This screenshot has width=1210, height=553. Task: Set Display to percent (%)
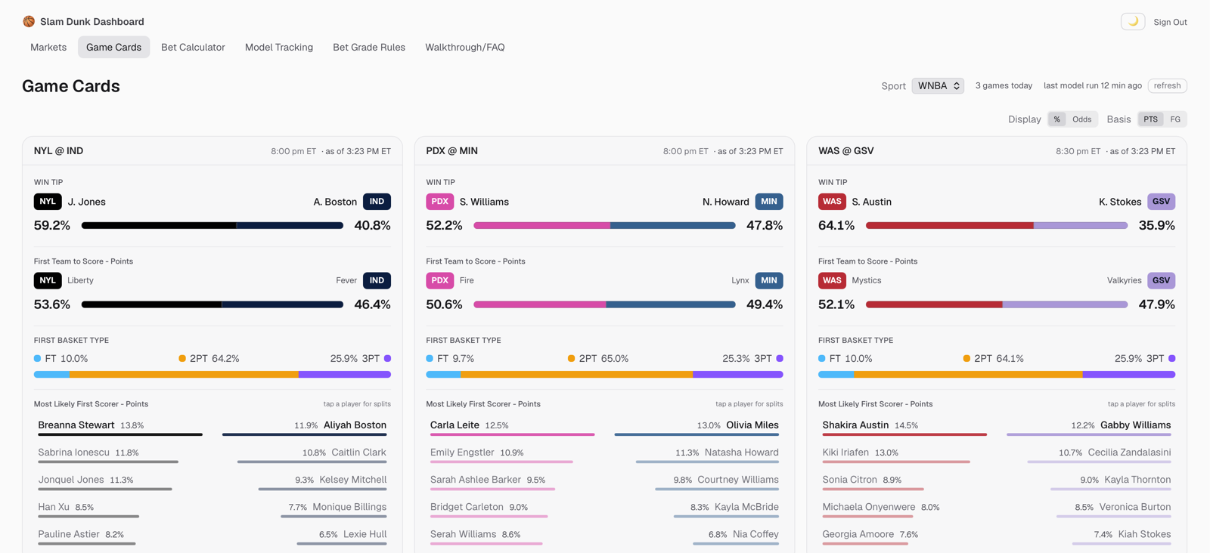1056,119
